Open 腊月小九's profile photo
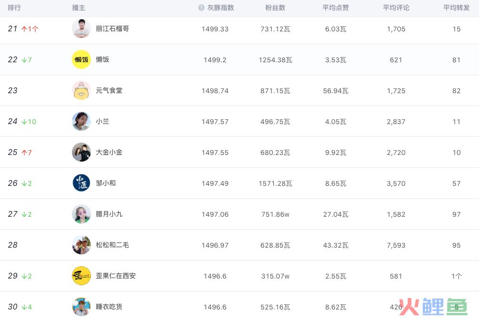 81,214
